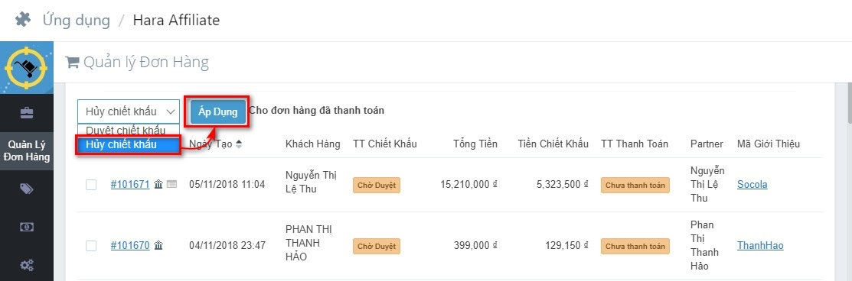The width and height of the screenshot is (852, 281).
Task: Open Socola referral code link
Action: coord(752,185)
